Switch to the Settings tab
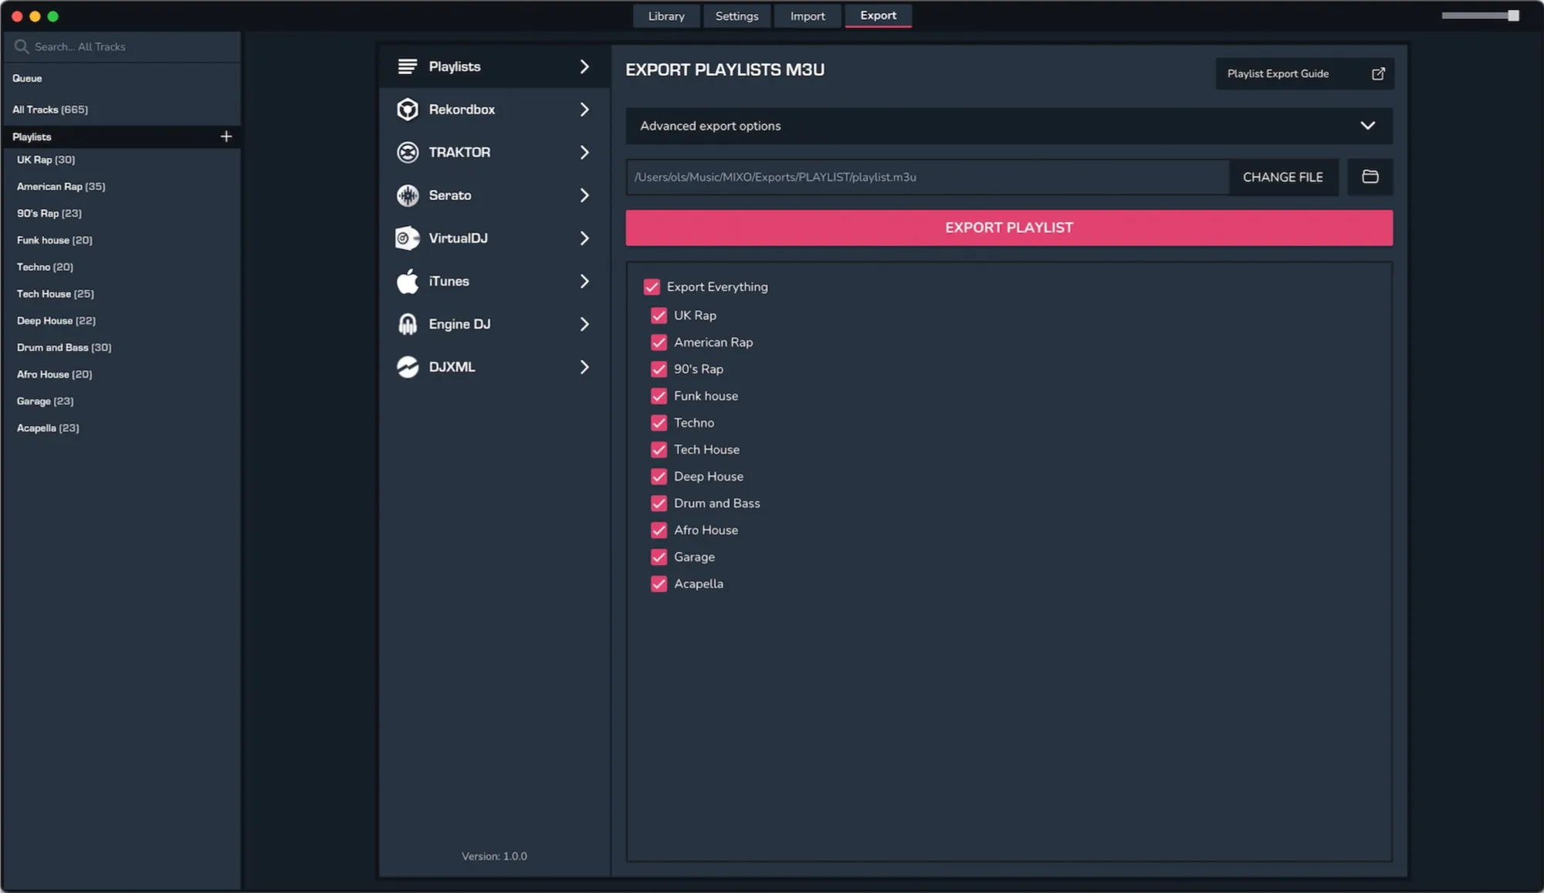This screenshot has height=893, width=1544. (x=736, y=15)
